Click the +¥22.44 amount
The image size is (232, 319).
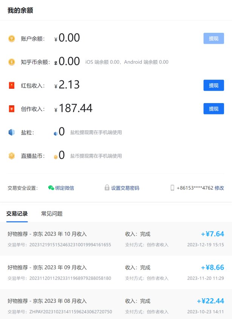(210, 301)
